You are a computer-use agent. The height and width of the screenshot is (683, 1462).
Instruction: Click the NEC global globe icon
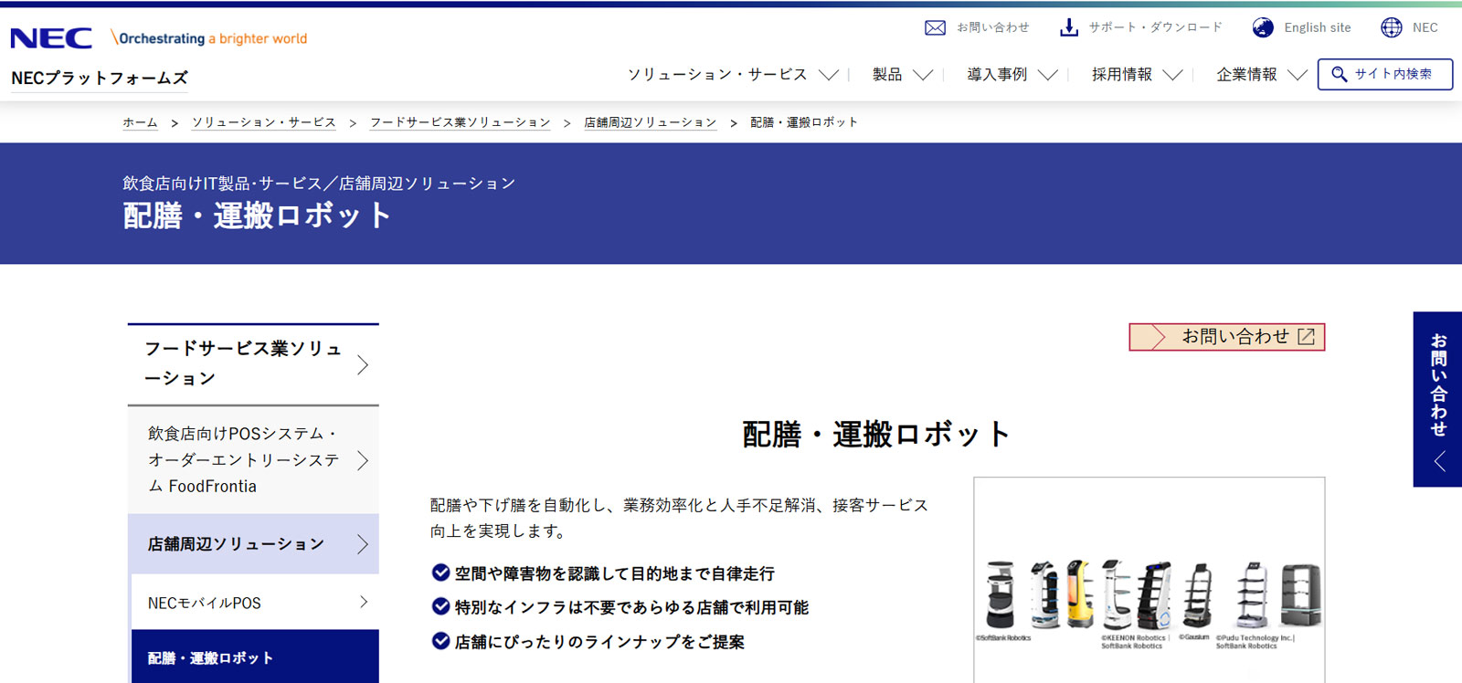[x=1392, y=27]
